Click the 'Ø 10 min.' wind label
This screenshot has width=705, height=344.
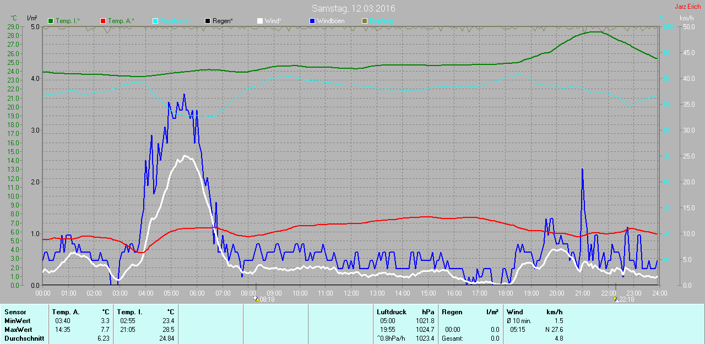click(519, 320)
